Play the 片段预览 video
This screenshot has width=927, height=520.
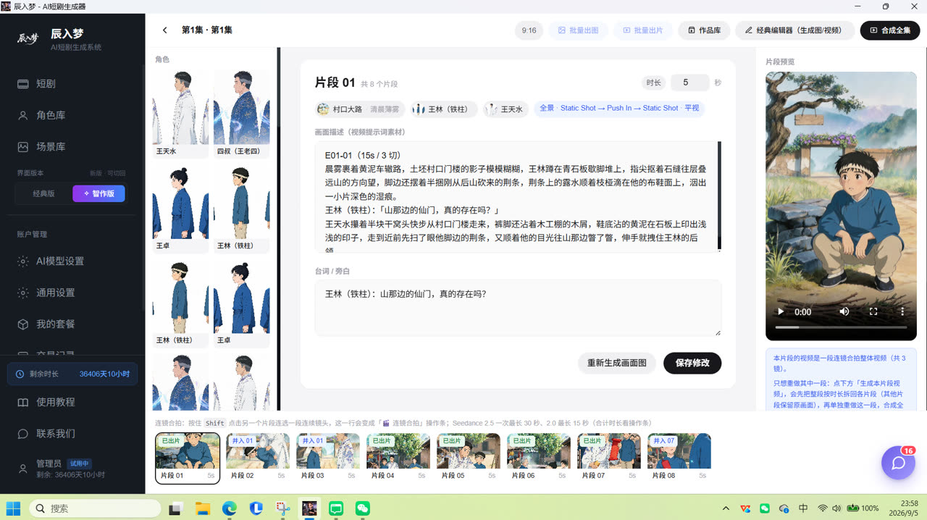[x=781, y=311]
